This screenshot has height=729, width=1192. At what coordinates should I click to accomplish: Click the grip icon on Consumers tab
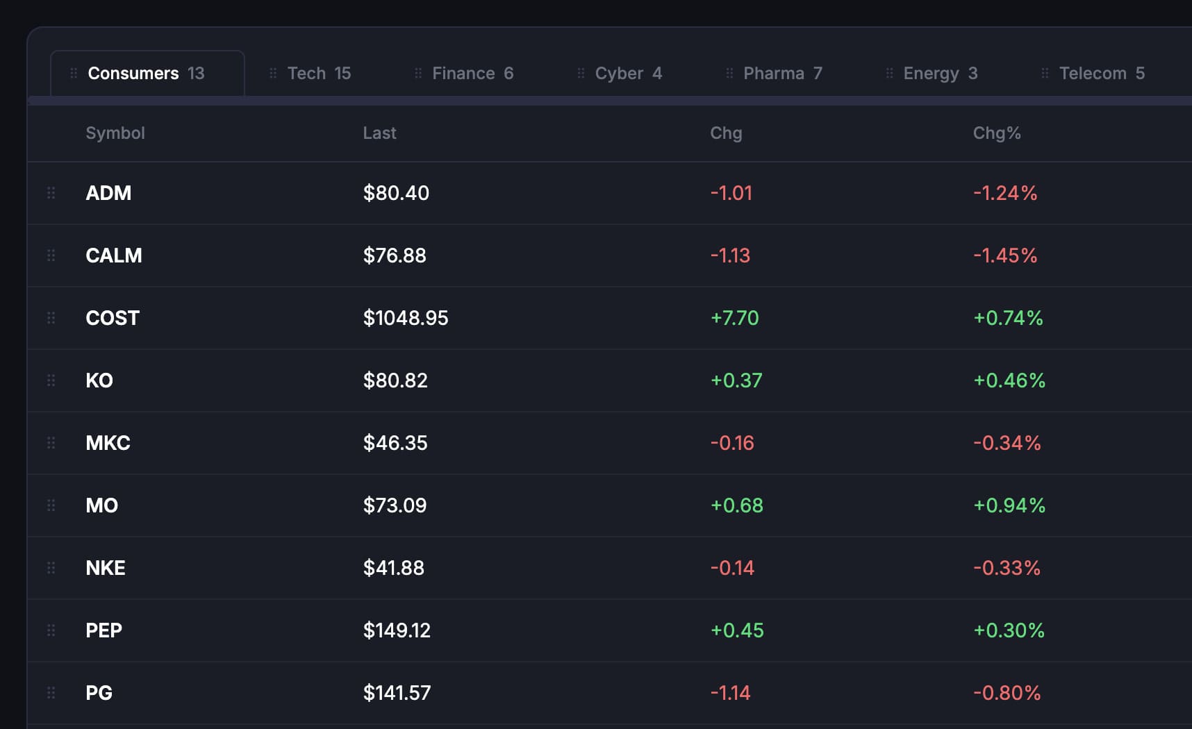pos(74,73)
